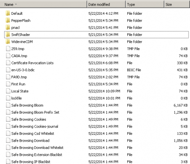The image size is (190, 164).
Task: Click the Safe Browsing Bloom file icon
Action: [8, 105]
